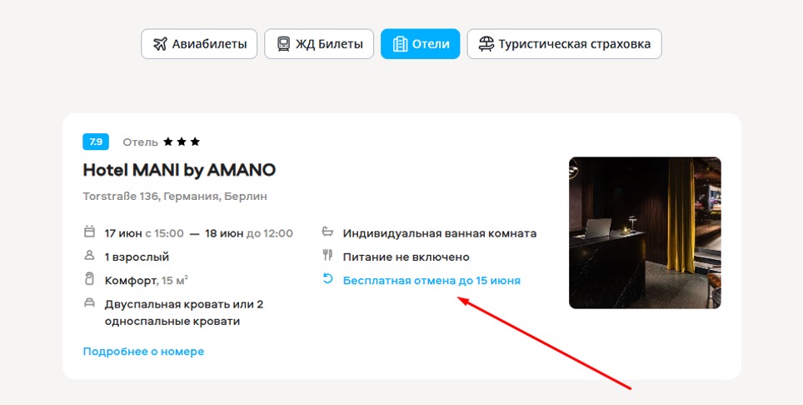This screenshot has width=803, height=405.
Task: Click the Комфорт, 15 м² room text
Action: tap(147, 281)
